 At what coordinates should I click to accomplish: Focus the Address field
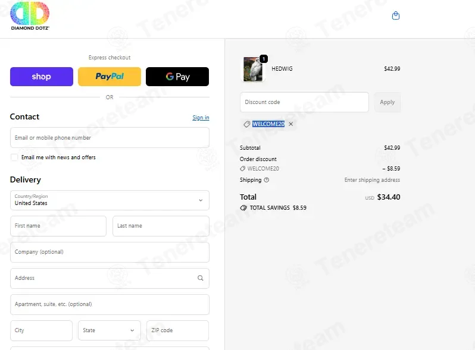(110, 278)
